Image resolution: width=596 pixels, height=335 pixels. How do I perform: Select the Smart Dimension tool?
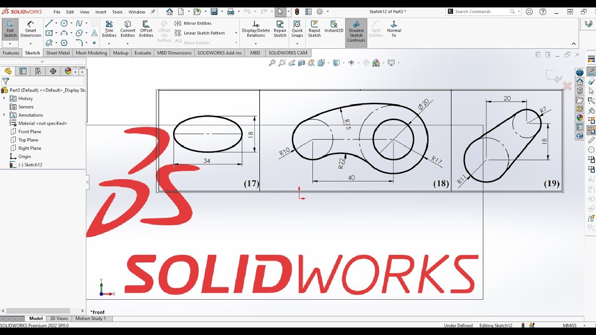[x=31, y=28]
